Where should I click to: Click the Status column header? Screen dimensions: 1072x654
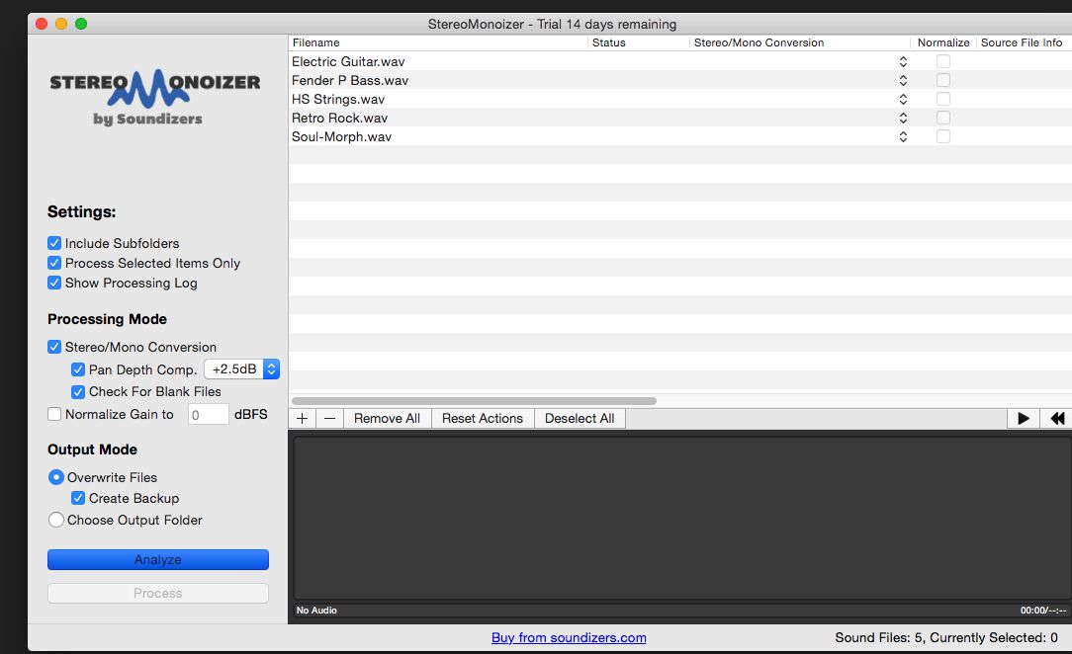(x=639, y=42)
